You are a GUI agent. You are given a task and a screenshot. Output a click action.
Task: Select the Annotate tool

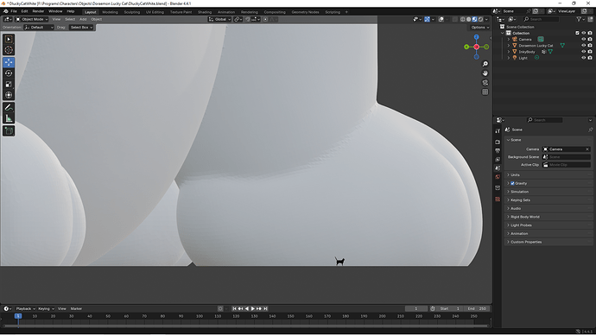[x=9, y=107]
